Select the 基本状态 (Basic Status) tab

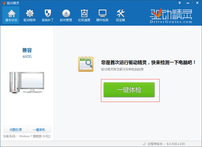pyautogui.click(x=11, y=15)
